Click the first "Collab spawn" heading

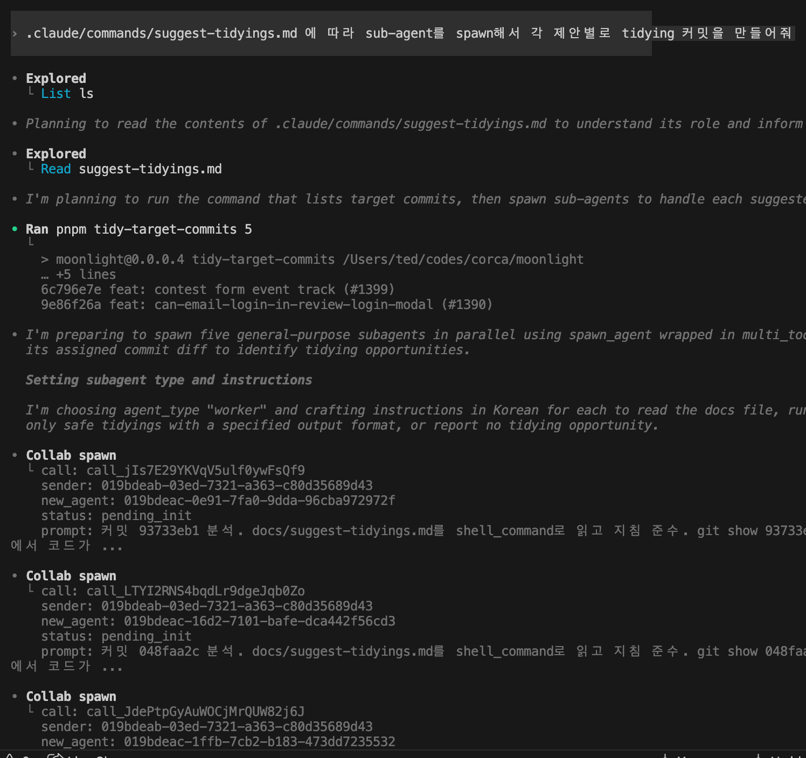(71, 455)
